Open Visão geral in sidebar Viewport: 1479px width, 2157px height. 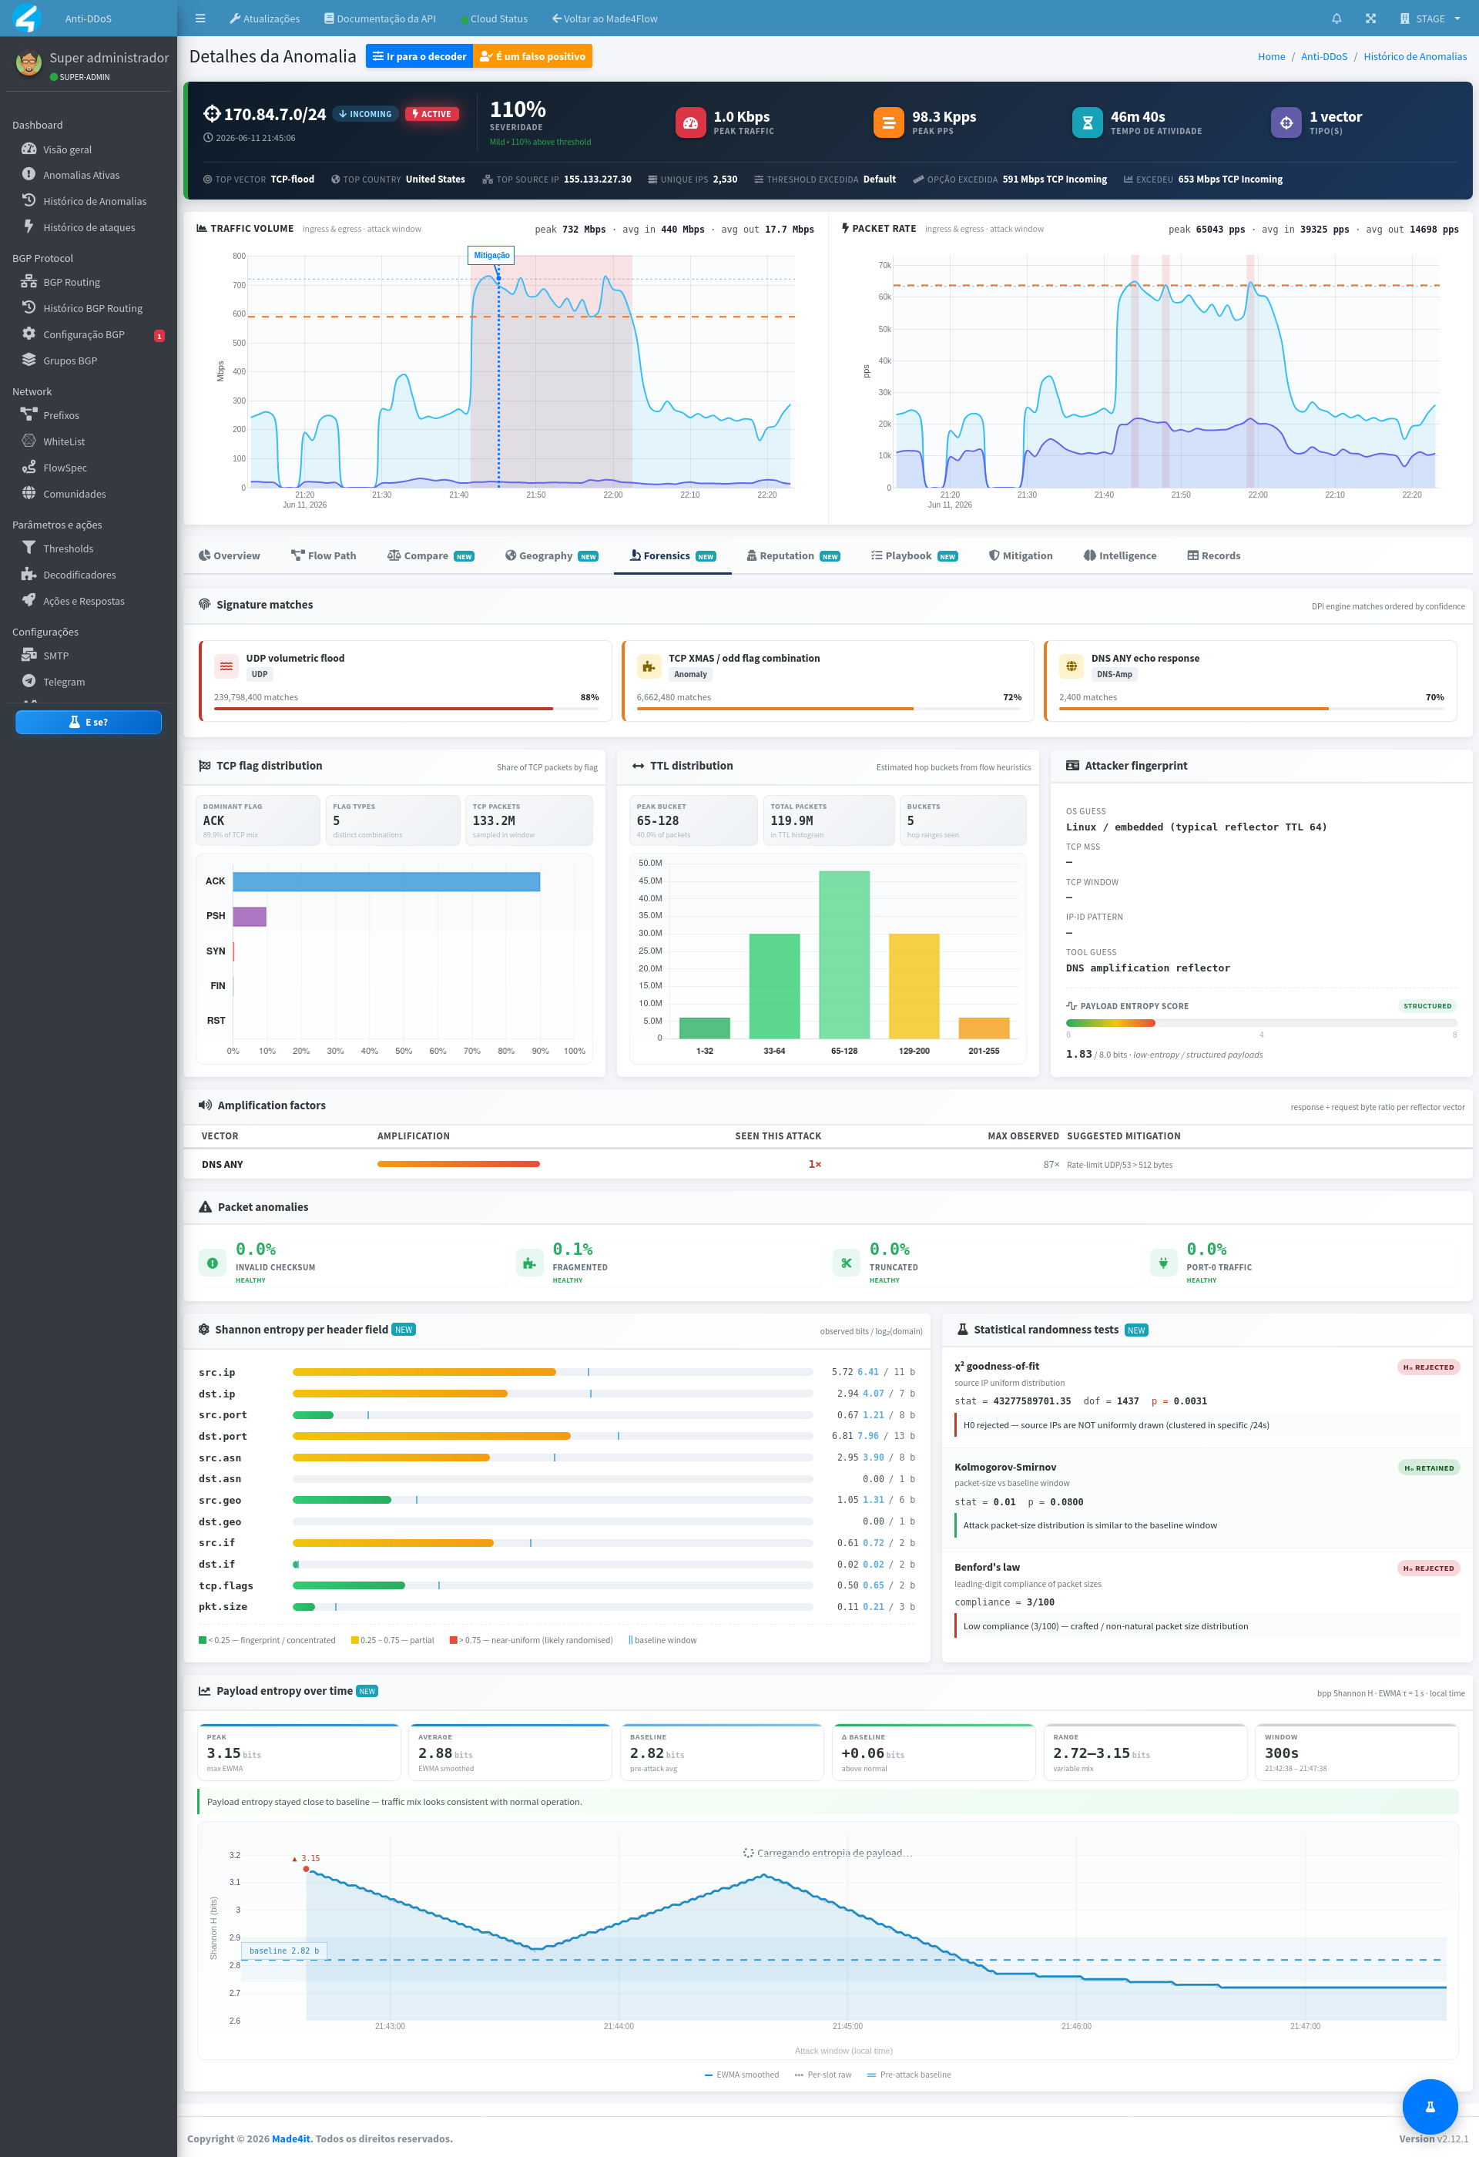[x=67, y=149]
